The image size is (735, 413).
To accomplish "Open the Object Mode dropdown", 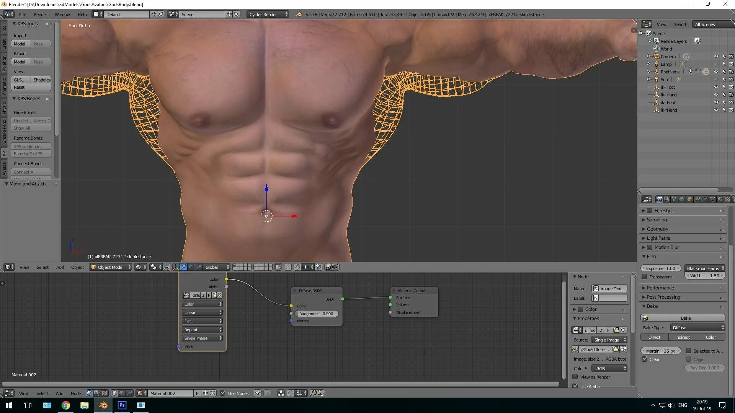I will (x=111, y=267).
